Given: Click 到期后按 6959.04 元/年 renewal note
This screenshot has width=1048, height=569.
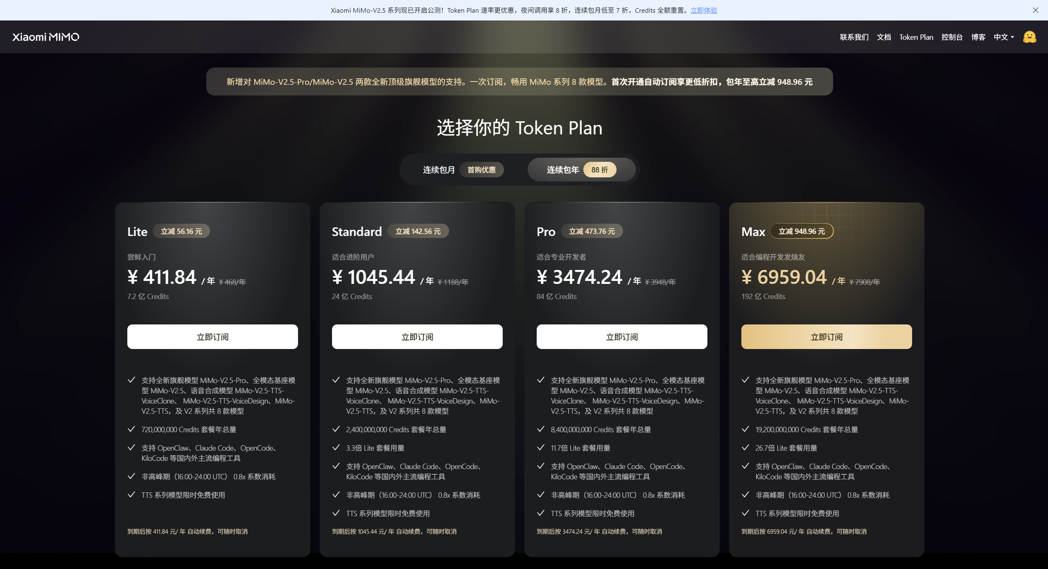Looking at the screenshot, I should tap(804, 531).
